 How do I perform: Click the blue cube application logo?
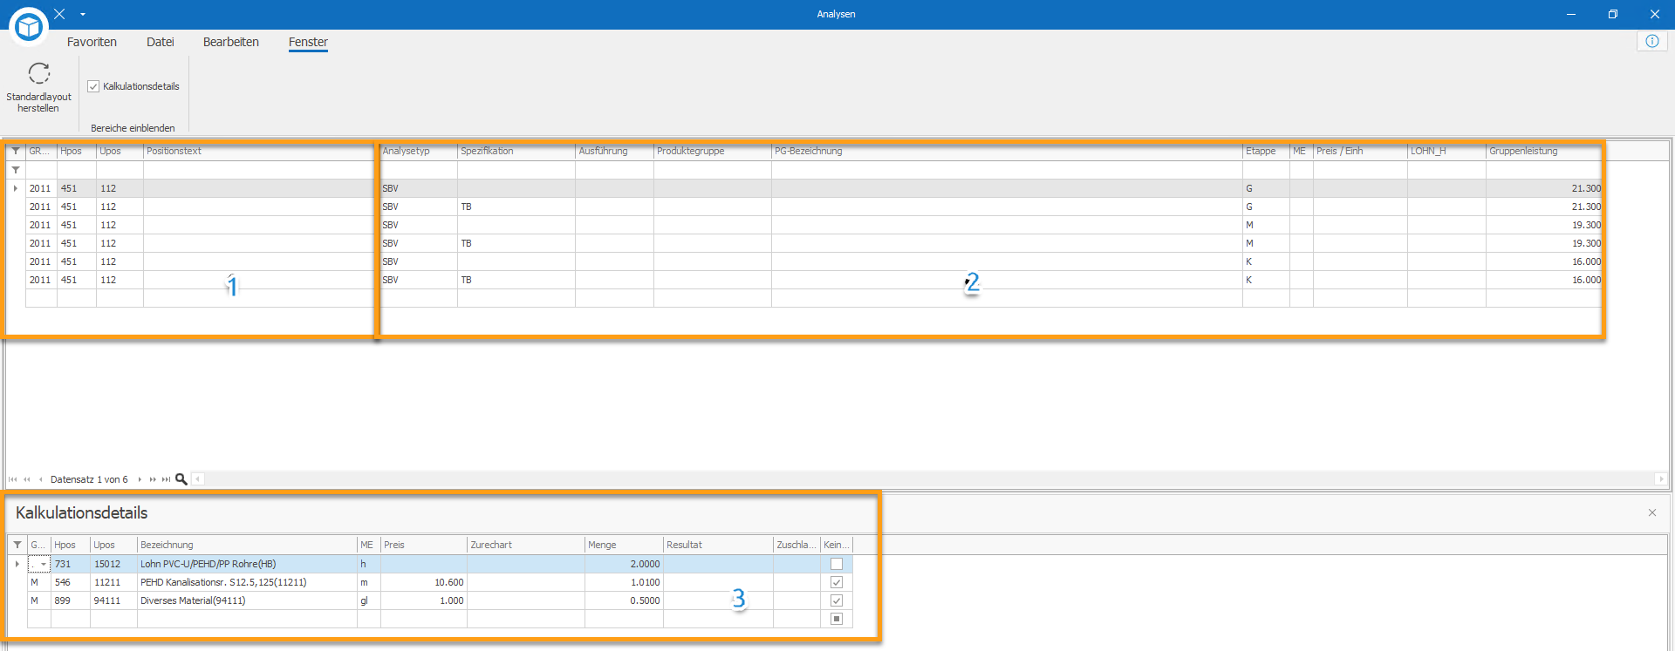[x=29, y=27]
